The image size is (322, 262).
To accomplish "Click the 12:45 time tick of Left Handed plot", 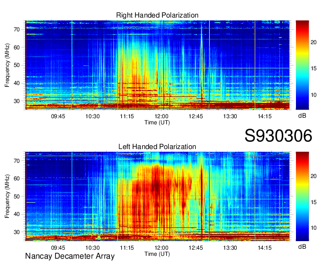I will click(x=196, y=248).
